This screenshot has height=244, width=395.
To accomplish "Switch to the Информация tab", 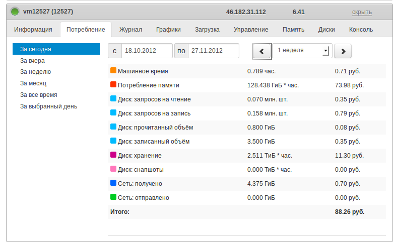I will coord(33,30).
